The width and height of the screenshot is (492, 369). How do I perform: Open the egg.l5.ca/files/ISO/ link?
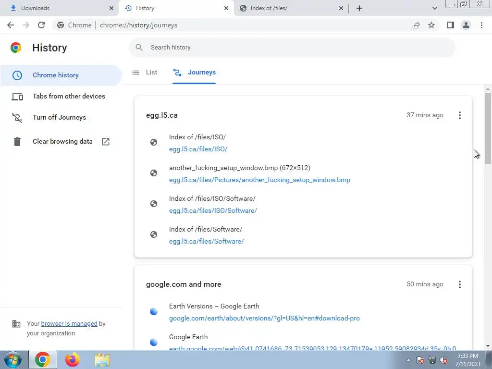(x=198, y=149)
